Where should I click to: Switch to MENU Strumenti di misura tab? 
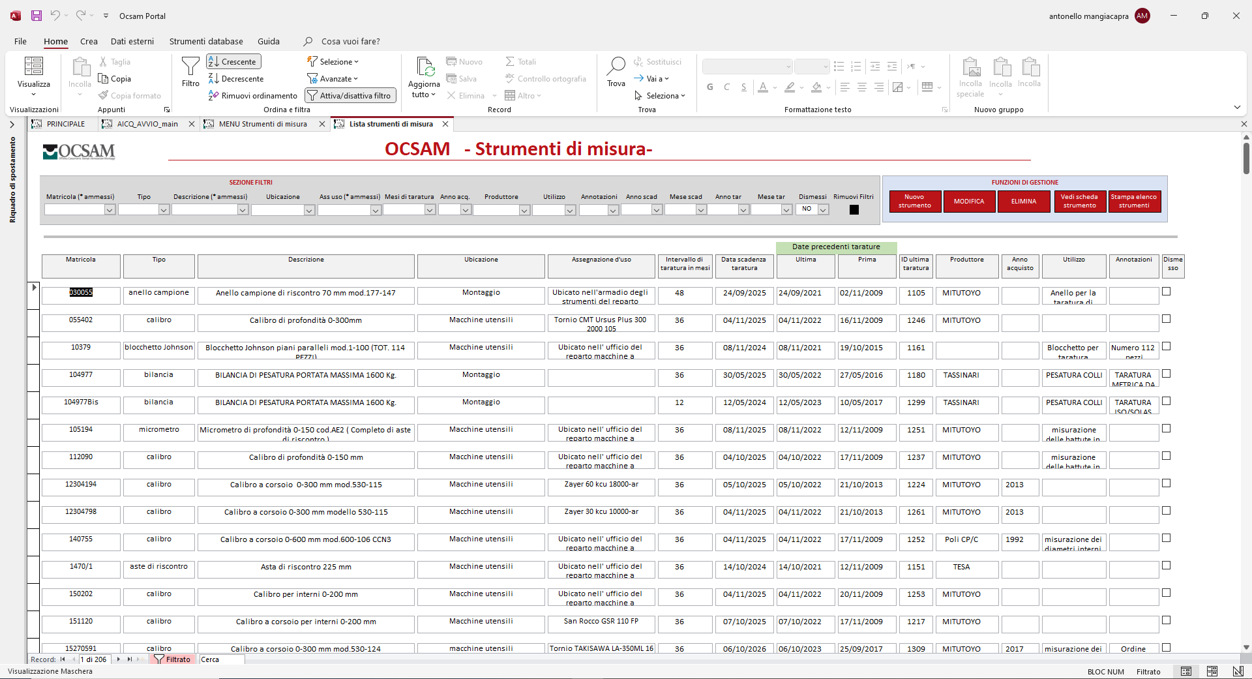[263, 124]
